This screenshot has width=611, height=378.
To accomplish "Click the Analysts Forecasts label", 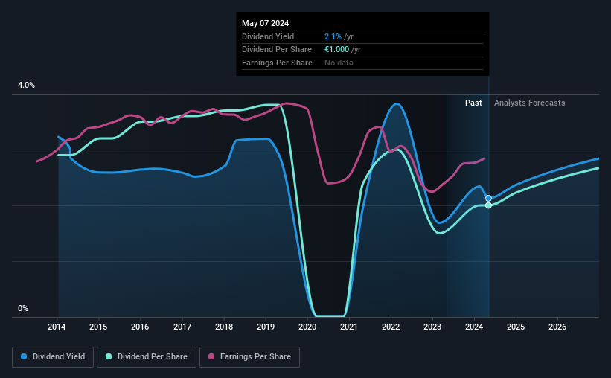I will (530, 103).
